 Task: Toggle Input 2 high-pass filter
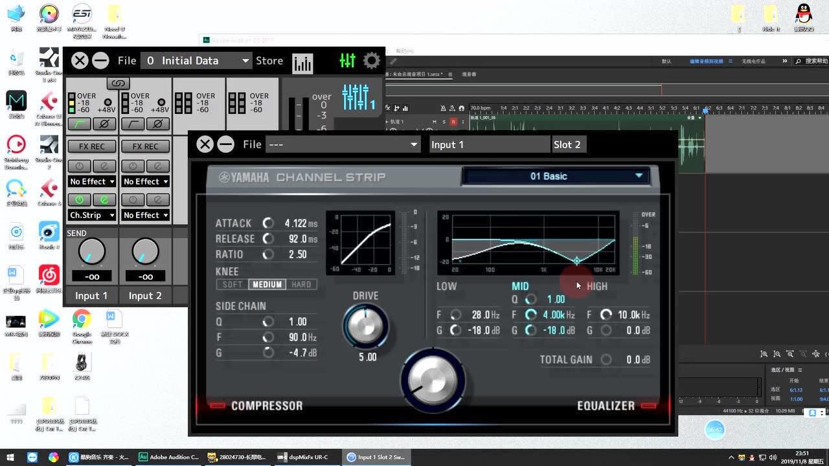click(133, 123)
